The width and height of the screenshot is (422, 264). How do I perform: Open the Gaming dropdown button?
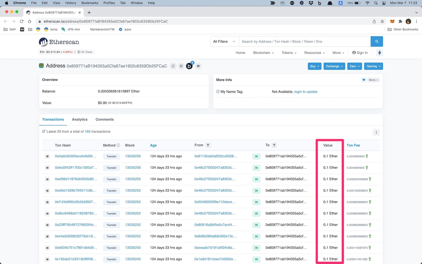pos(373,66)
